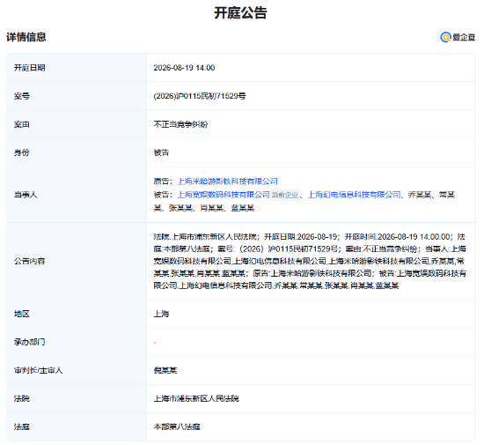Click the 原告: label in parties row
The image size is (484, 445).
pyautogui.click(x=163, y=182)
